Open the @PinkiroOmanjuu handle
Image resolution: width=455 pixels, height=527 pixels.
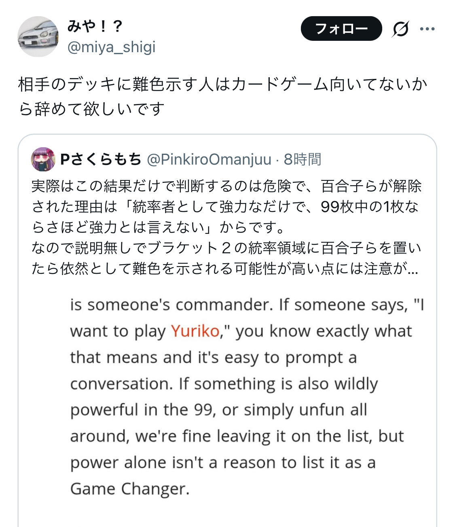209,159
